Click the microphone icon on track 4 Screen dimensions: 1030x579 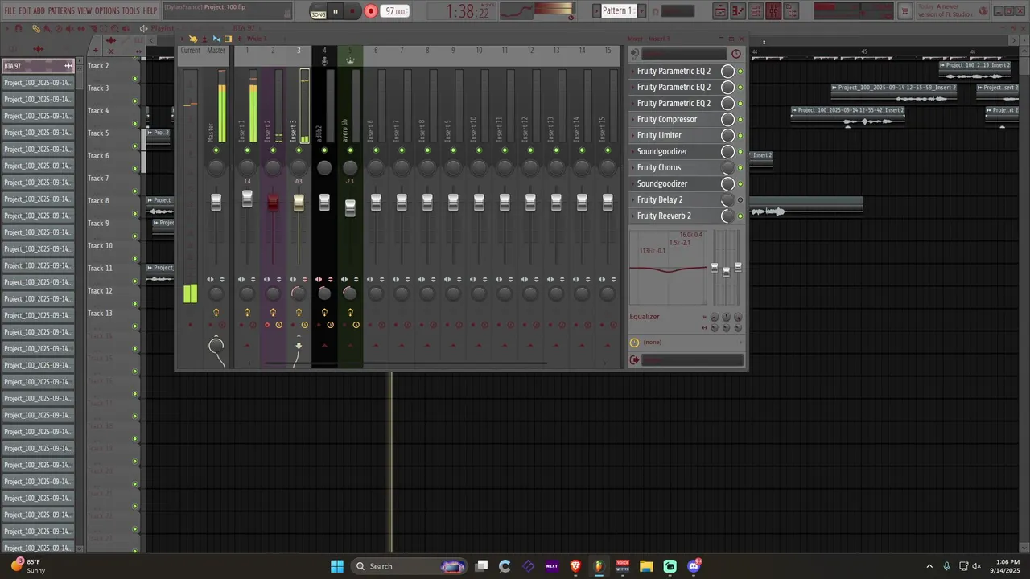click(324, 60)
